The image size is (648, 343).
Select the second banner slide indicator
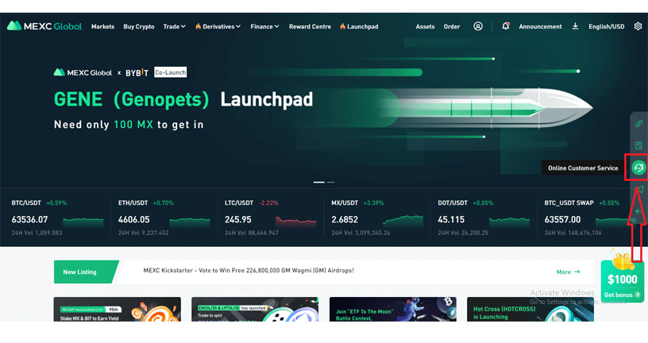point(330,182)
